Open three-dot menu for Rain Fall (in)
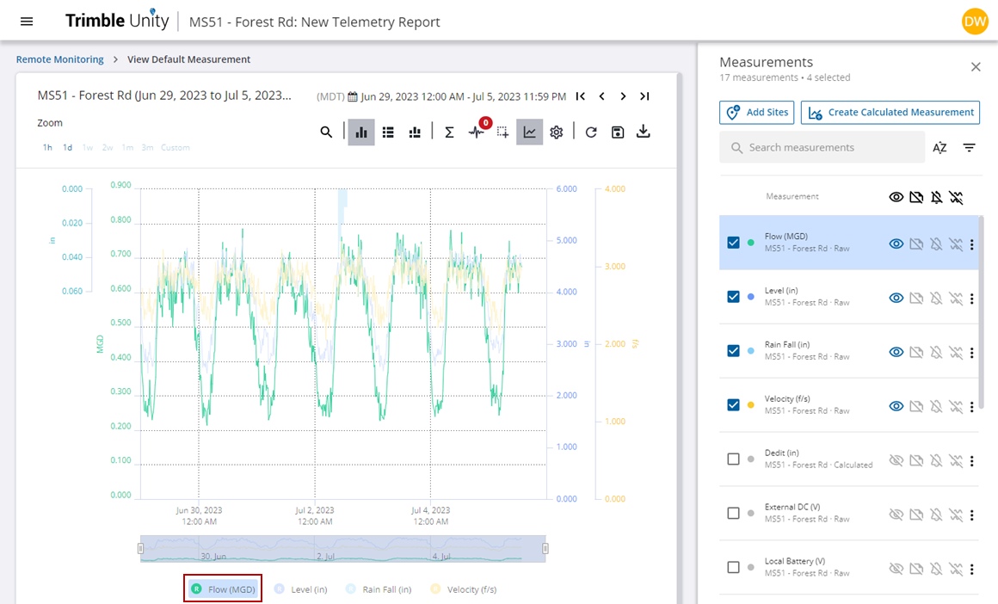The image size is (998, 604). (972, 352)
